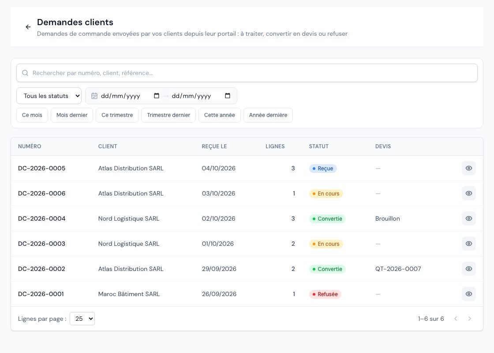Filter by Mois dernier
Image resolution: width=494 pixels, height=353 pixels.
[72, 115]
